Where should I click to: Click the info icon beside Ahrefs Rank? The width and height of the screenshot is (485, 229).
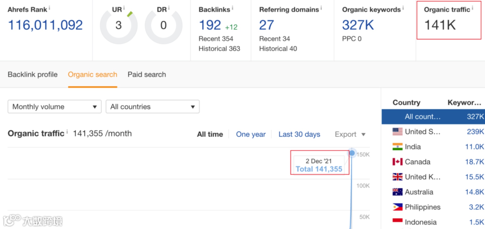pos(49,8)
